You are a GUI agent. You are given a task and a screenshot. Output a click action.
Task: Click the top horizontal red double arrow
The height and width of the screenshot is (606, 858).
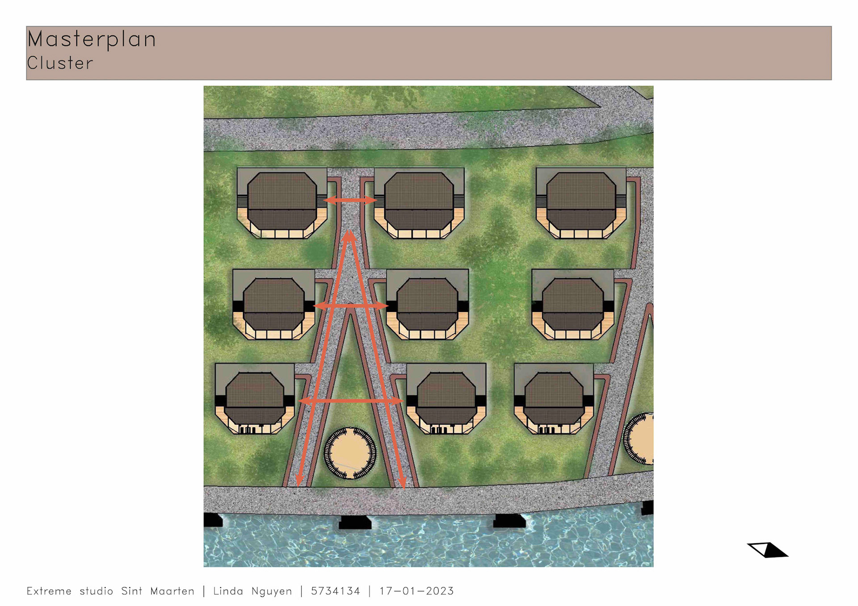[350, 201]
